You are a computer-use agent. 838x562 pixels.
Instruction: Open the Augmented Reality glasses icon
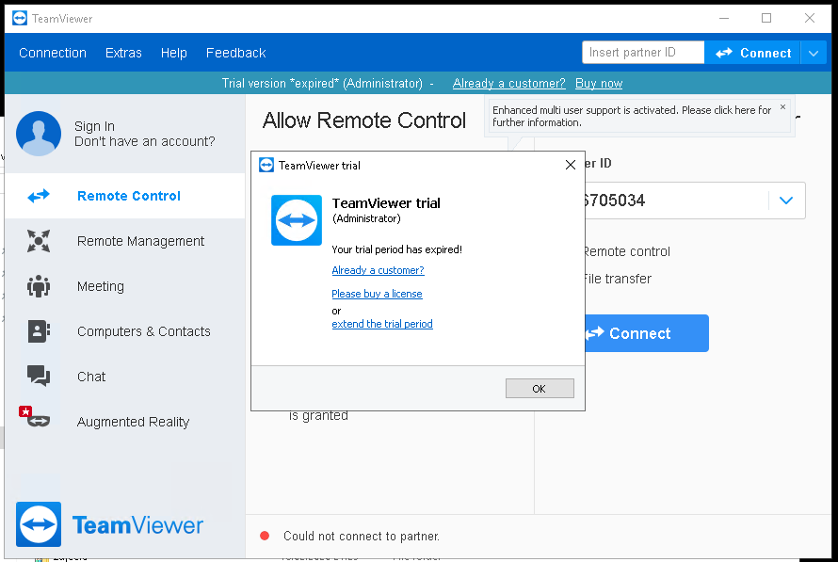pos(34,417)
